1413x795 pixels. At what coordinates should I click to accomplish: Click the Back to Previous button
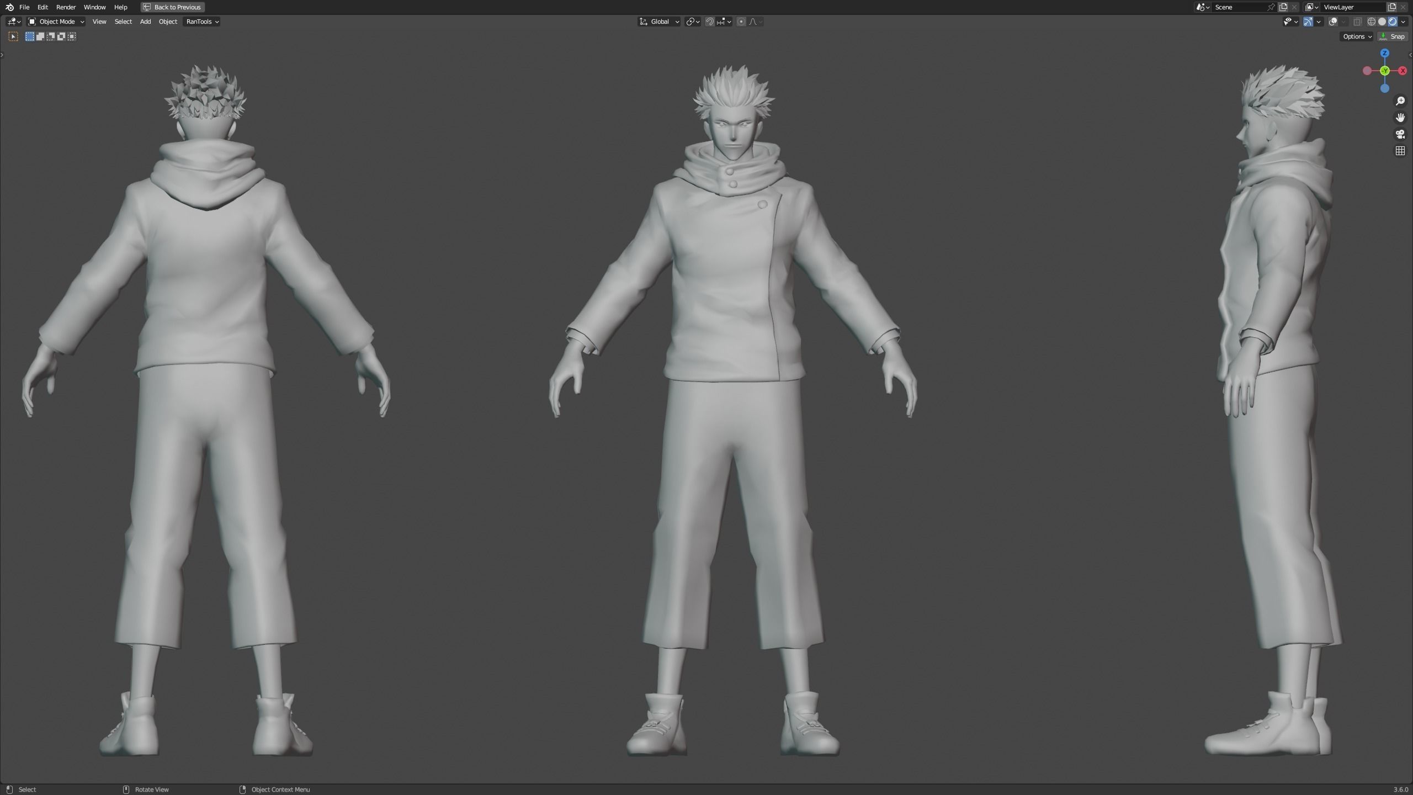(172, 7)
